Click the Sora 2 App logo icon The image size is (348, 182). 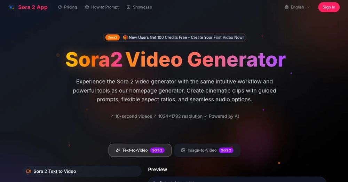tap(12, 7)
